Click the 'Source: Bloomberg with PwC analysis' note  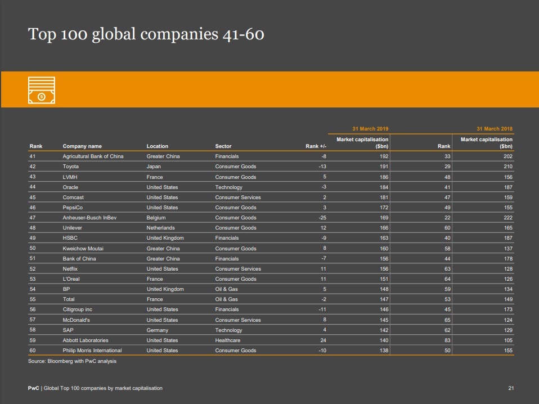click(72, 361)
